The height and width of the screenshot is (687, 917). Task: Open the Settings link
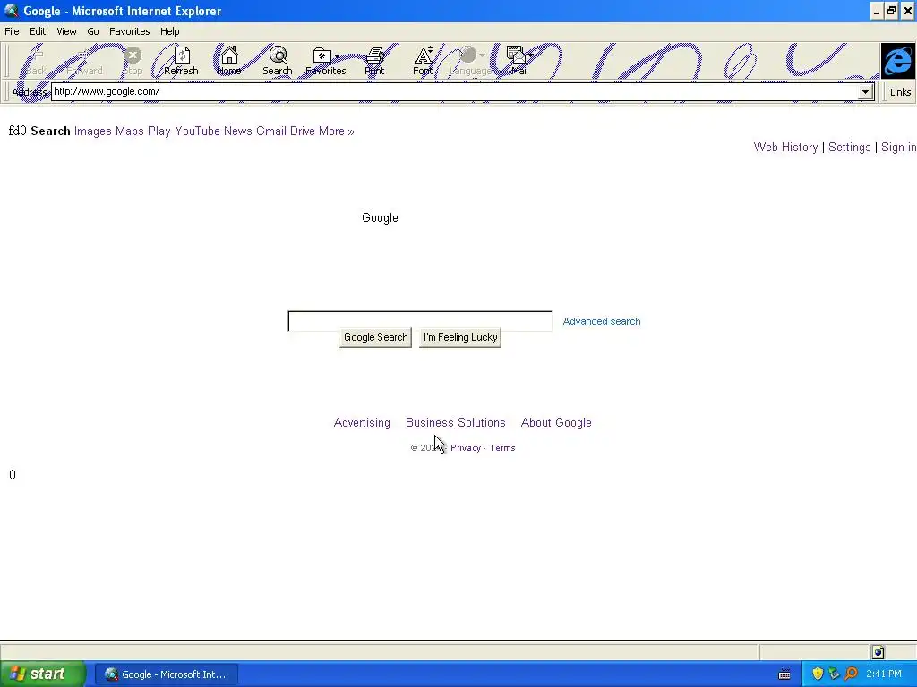[849, 148]
